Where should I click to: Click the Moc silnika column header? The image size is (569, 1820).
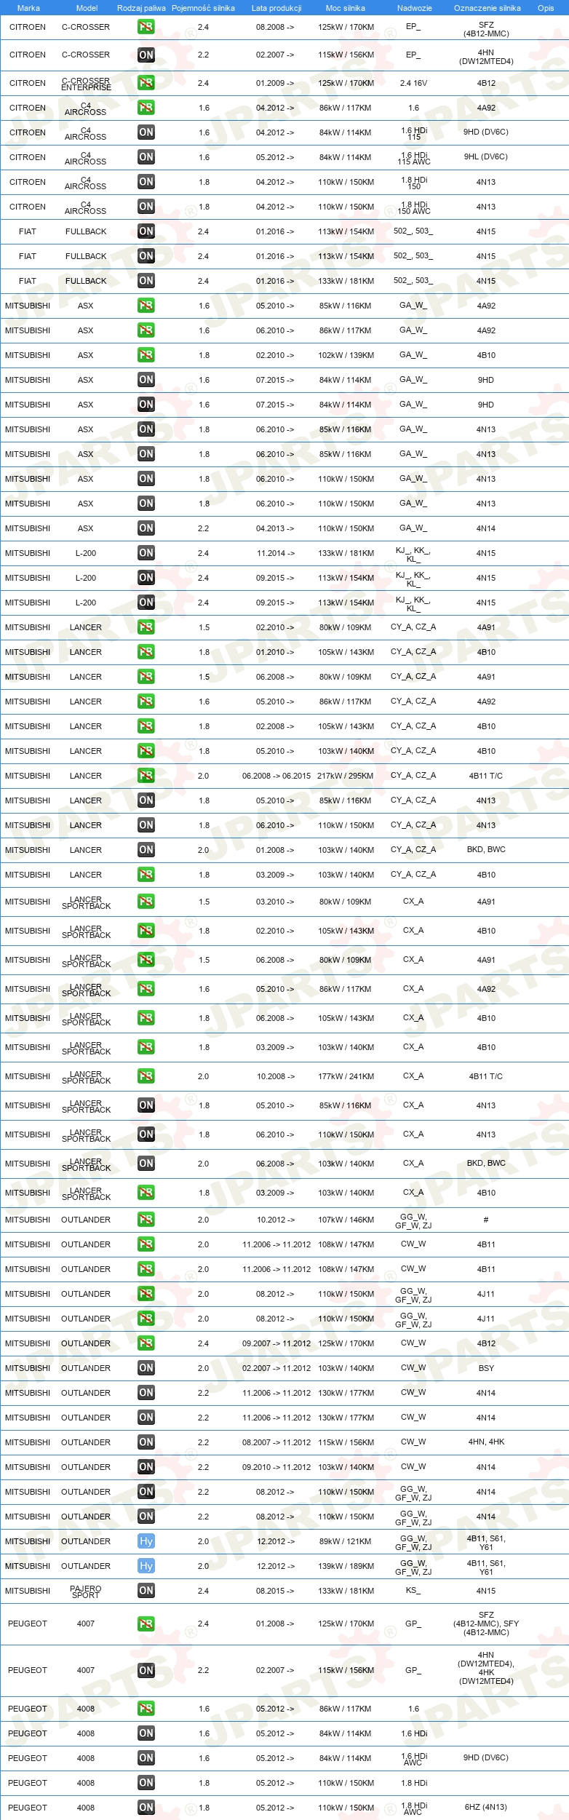tap(346, 8)
